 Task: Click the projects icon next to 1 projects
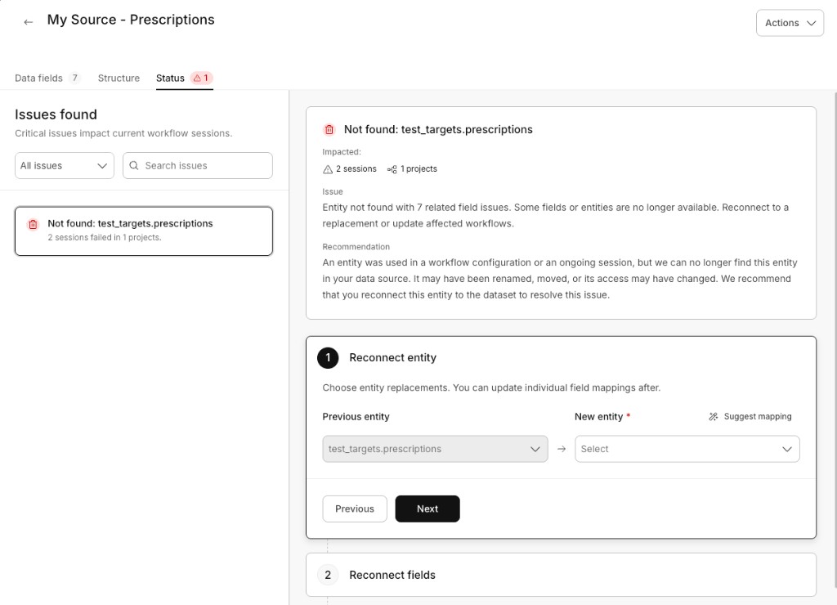click(392, 169)
